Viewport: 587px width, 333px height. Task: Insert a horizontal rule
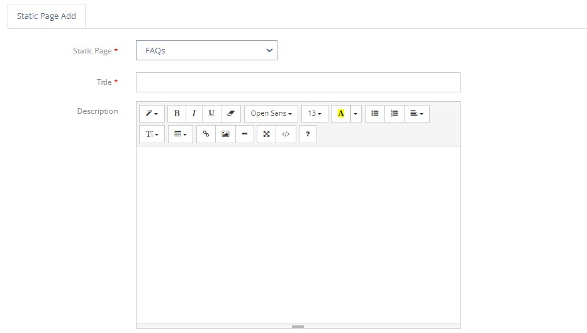point(245,134)
